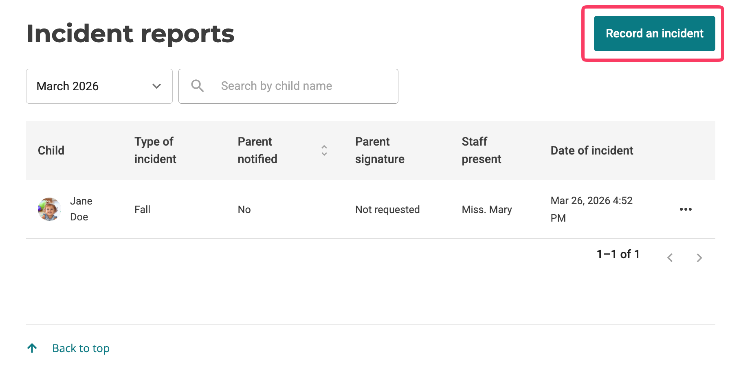
Task: Click the Mar 26, 2026 4:52 PM date cell
Action: pyautogui.click(x=591, y=209)
